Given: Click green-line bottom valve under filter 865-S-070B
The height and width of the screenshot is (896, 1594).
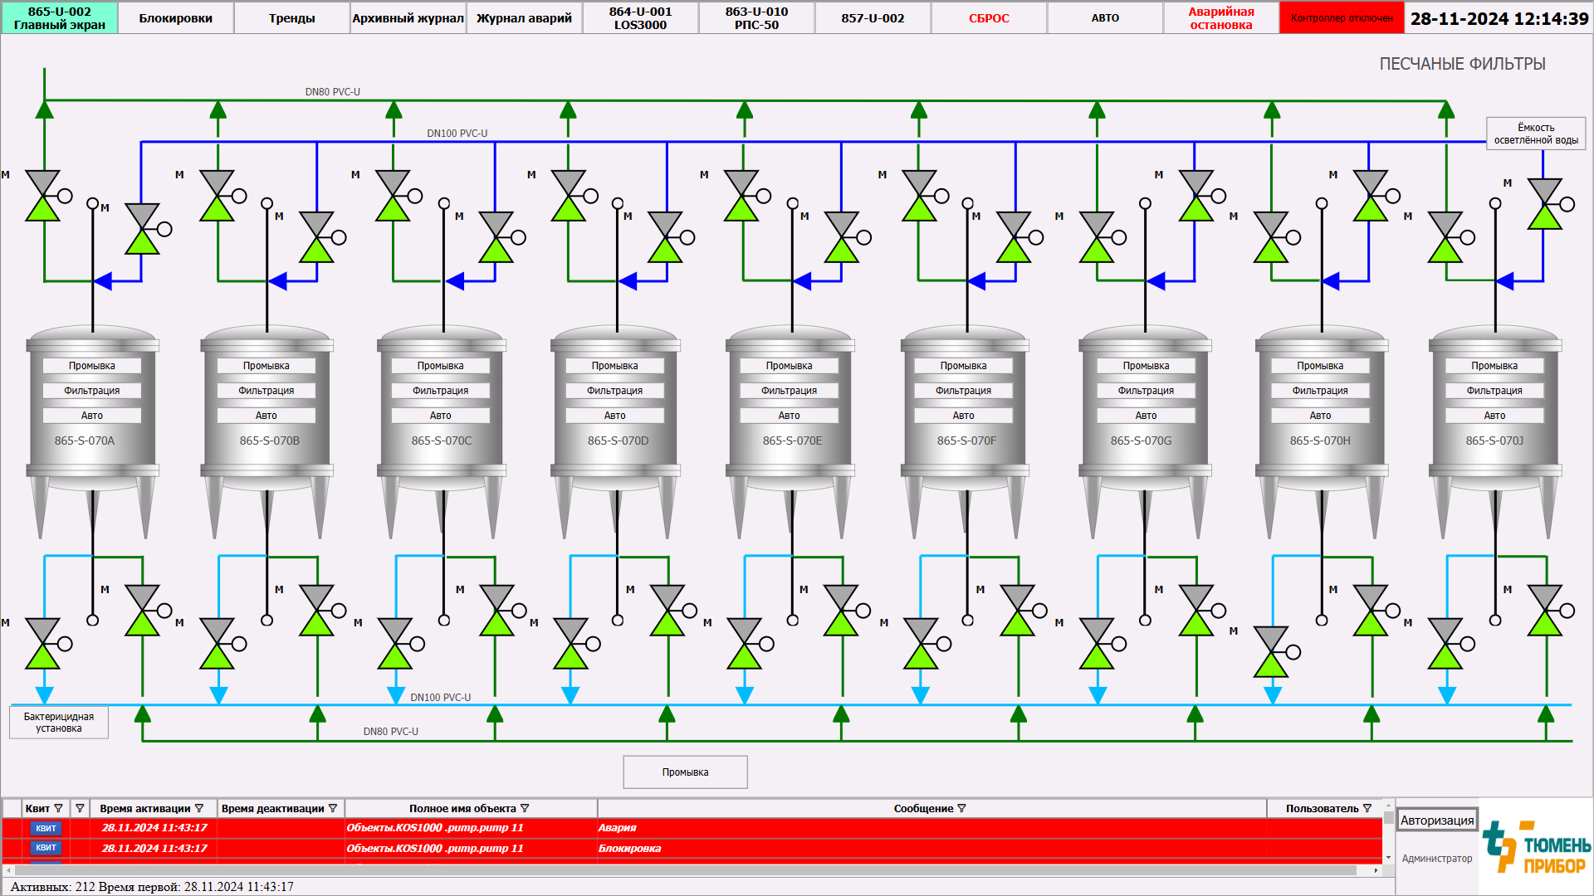Looking at the screenshot, I should (316, 611).
